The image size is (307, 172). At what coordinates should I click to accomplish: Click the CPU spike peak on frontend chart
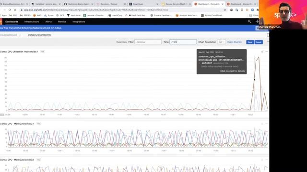(x=259, y=57)
